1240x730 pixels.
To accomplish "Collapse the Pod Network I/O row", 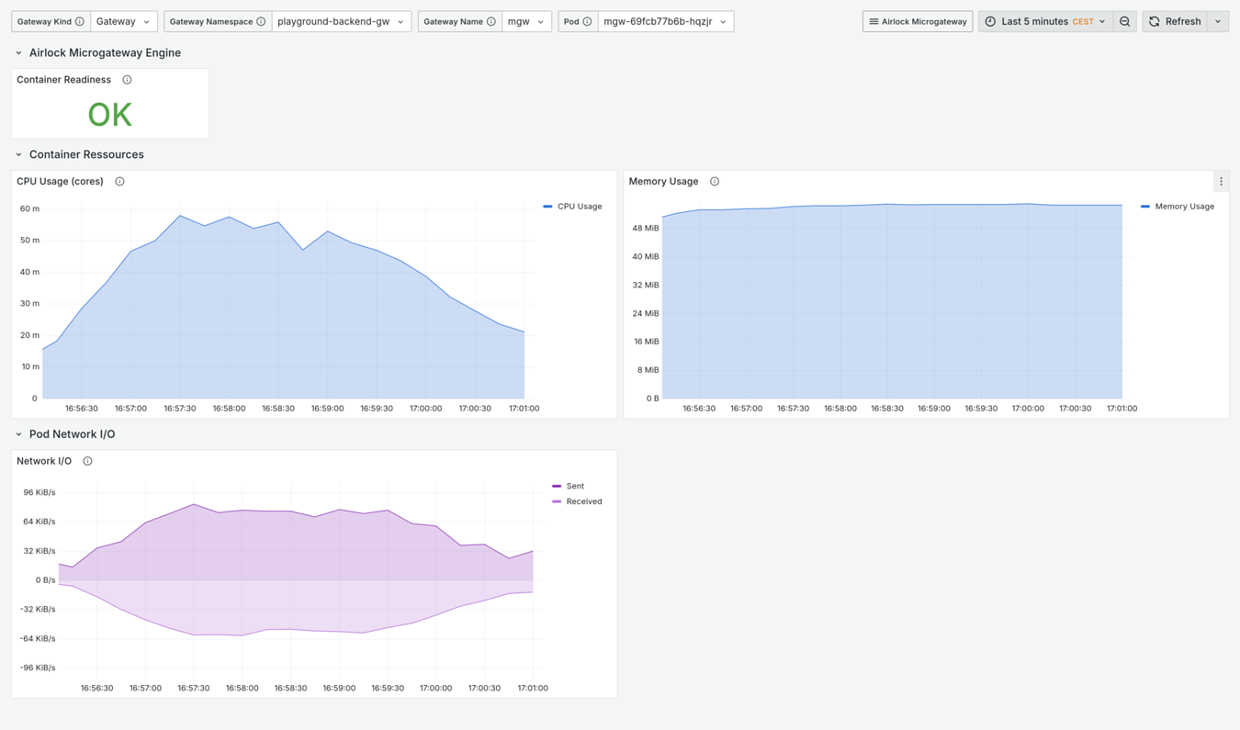I will 18,434.
